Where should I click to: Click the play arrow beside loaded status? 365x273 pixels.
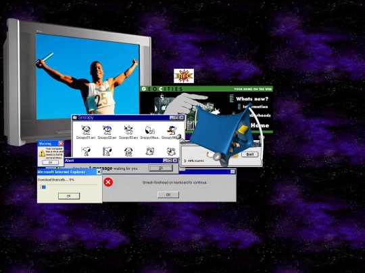[x=185, y=160]
